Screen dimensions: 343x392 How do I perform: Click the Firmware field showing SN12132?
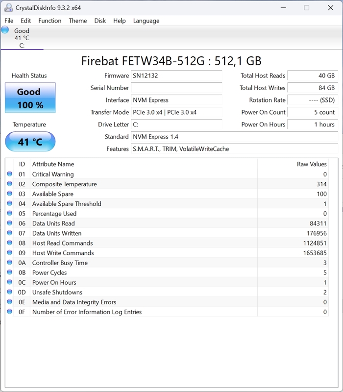pos(176,76)
